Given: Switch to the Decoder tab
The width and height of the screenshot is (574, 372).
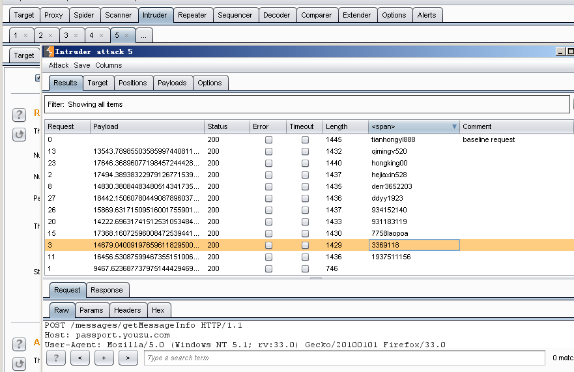Looking at the screenshot, I should [277, 15].
